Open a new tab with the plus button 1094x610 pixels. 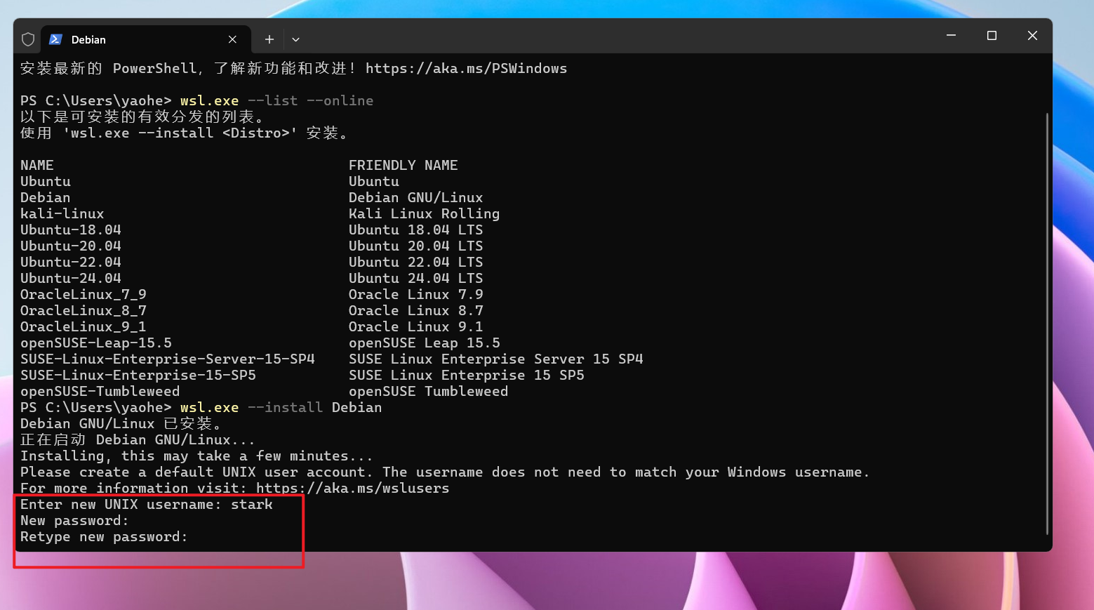[269, 39]
